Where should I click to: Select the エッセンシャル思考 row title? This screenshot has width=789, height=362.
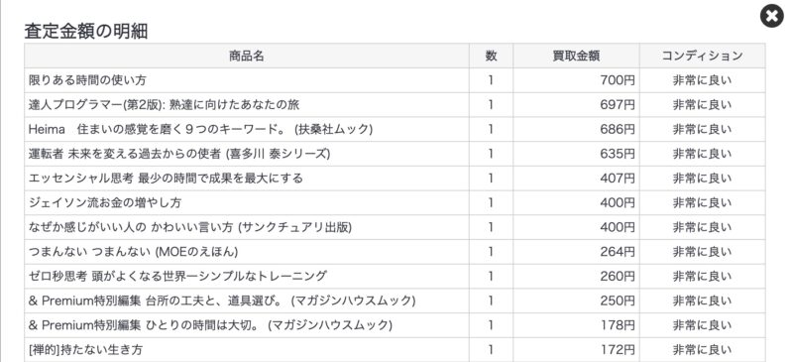point(166,179)
